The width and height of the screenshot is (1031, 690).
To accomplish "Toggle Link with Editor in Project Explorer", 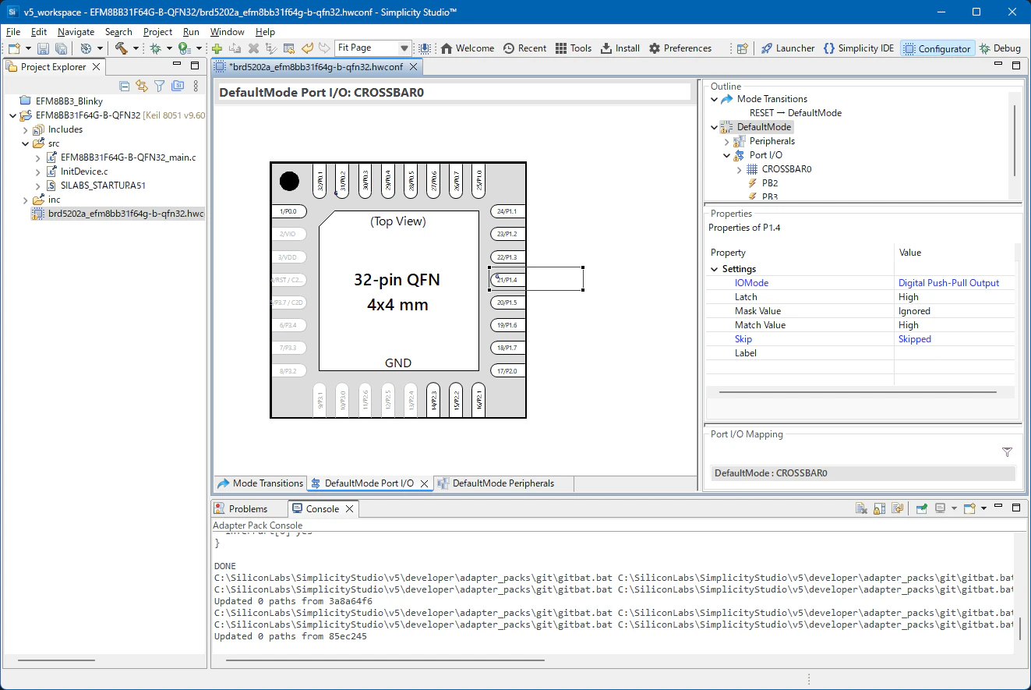I will (142, 86).
